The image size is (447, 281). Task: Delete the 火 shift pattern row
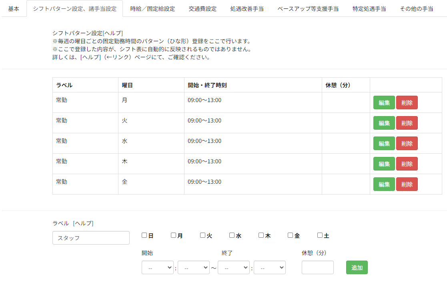click(x=407, y=123)
